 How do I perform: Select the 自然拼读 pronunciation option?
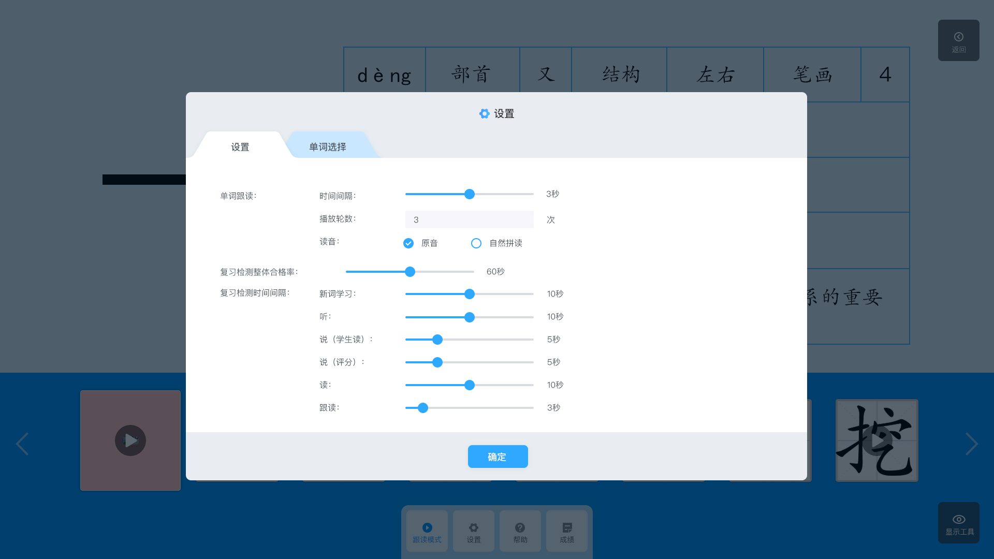[x=476, y=243]
